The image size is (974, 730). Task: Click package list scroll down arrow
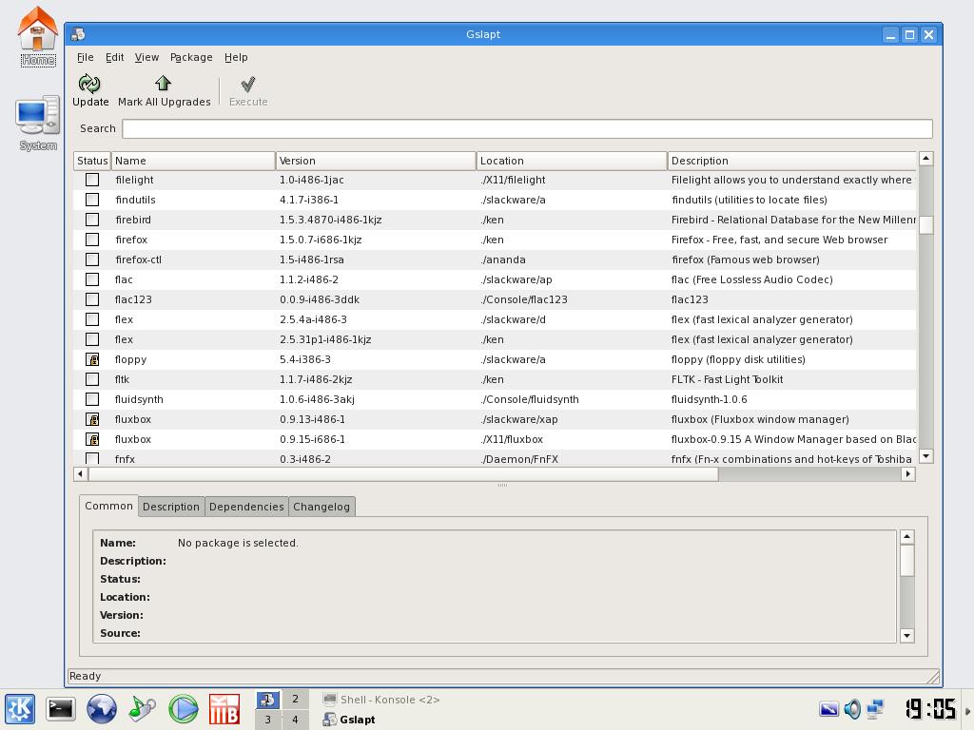coord(925,456)
